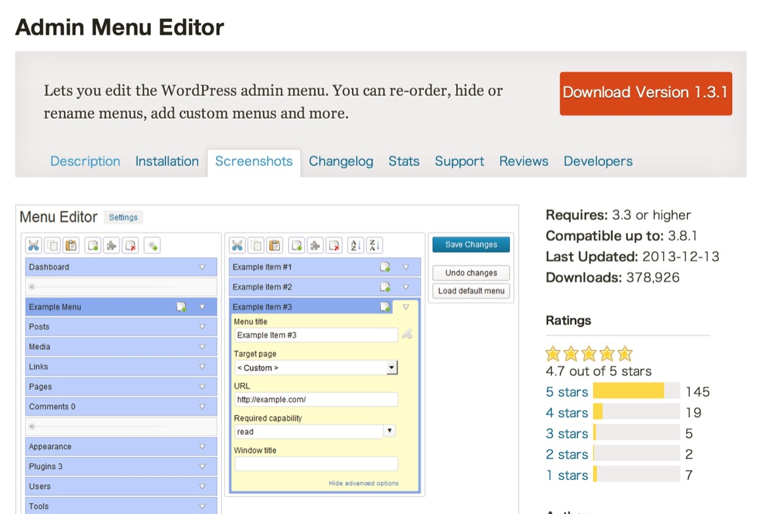Click the New item icon in the submenu toolbar
Image resolution: width=758 pixels, height=514 pixels.
point(296,246)
